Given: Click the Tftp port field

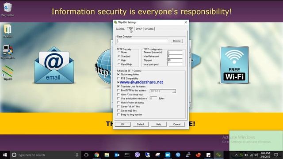Looking at the screenshot, I should tap(175, 61).
